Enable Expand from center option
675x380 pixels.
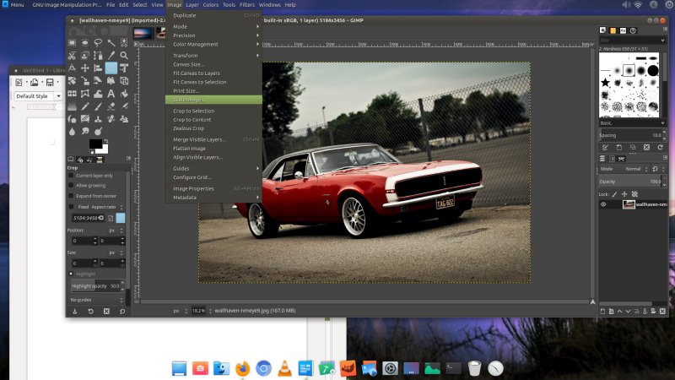click(x=72, y=195)
